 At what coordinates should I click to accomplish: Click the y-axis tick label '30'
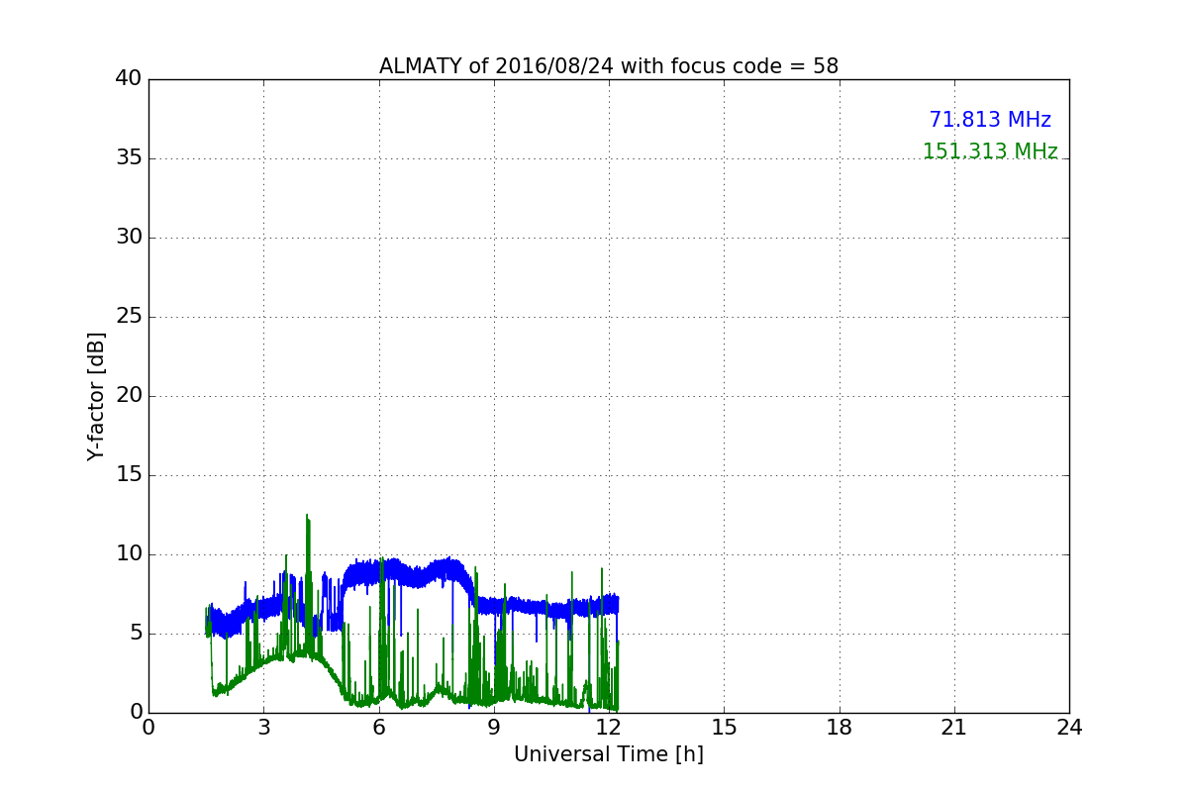129,238
